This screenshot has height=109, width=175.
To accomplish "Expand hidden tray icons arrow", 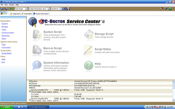I will [145, 107].
